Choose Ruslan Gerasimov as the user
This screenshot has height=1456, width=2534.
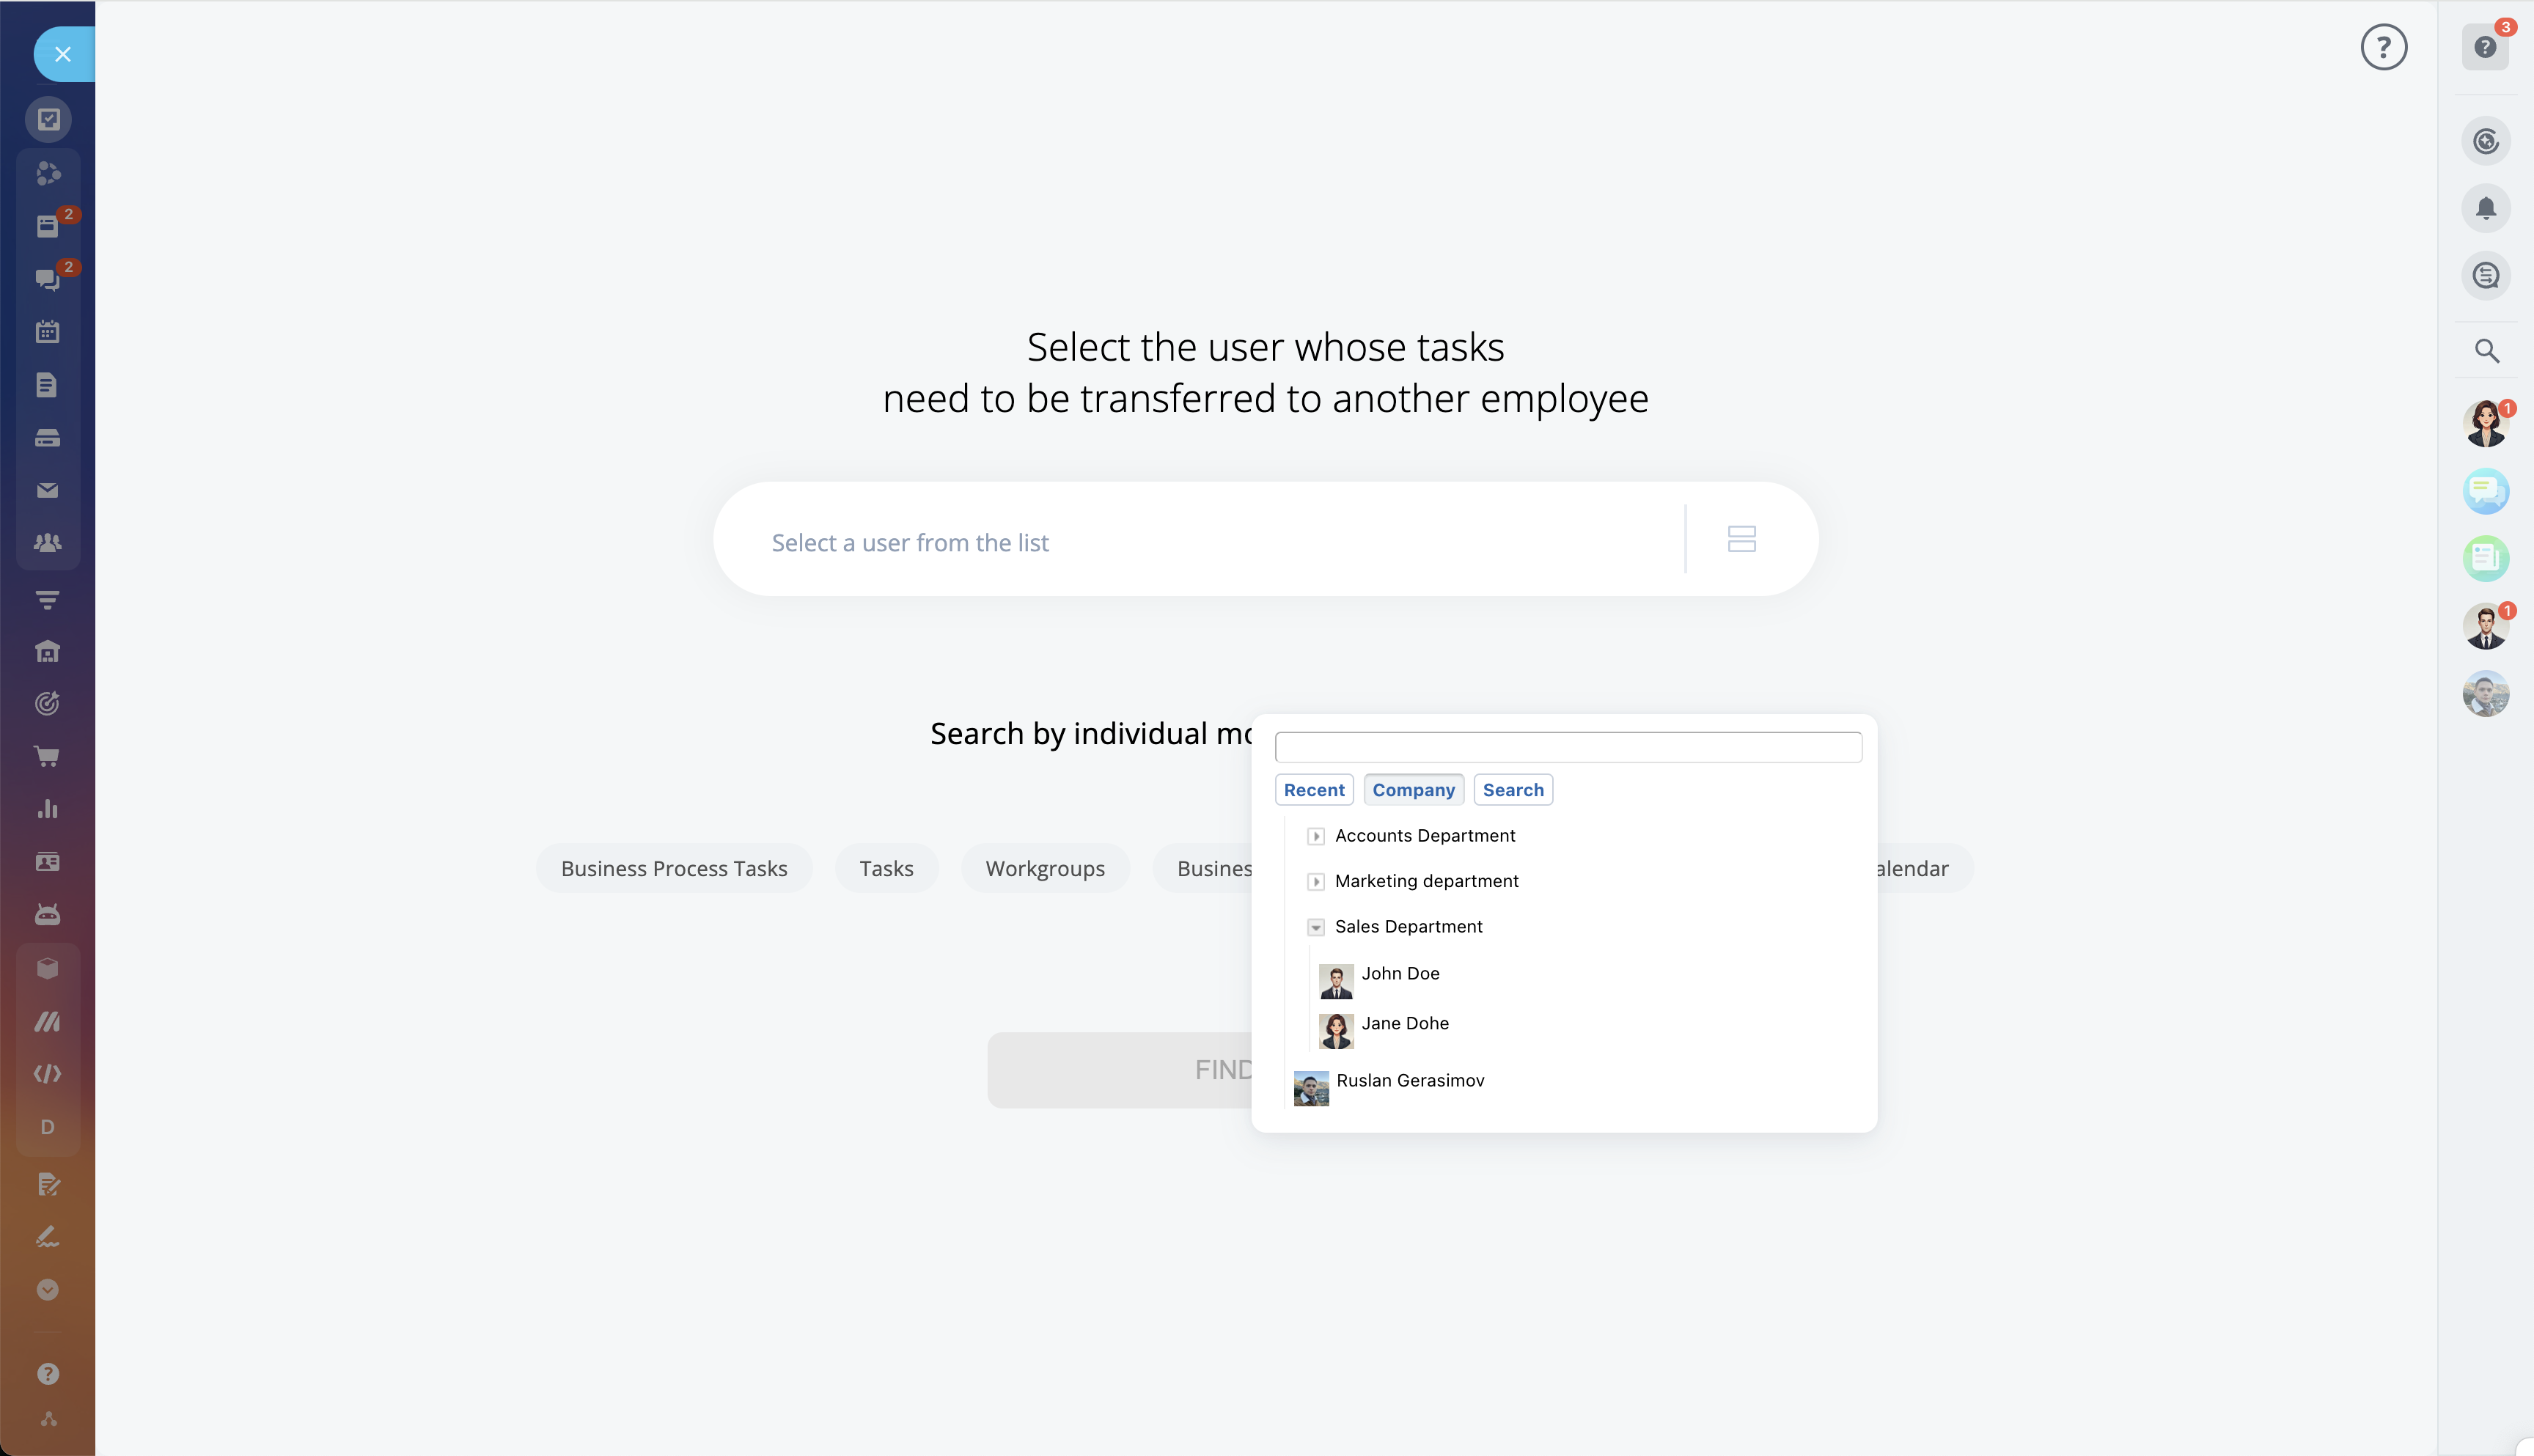click(1410, 1081)
